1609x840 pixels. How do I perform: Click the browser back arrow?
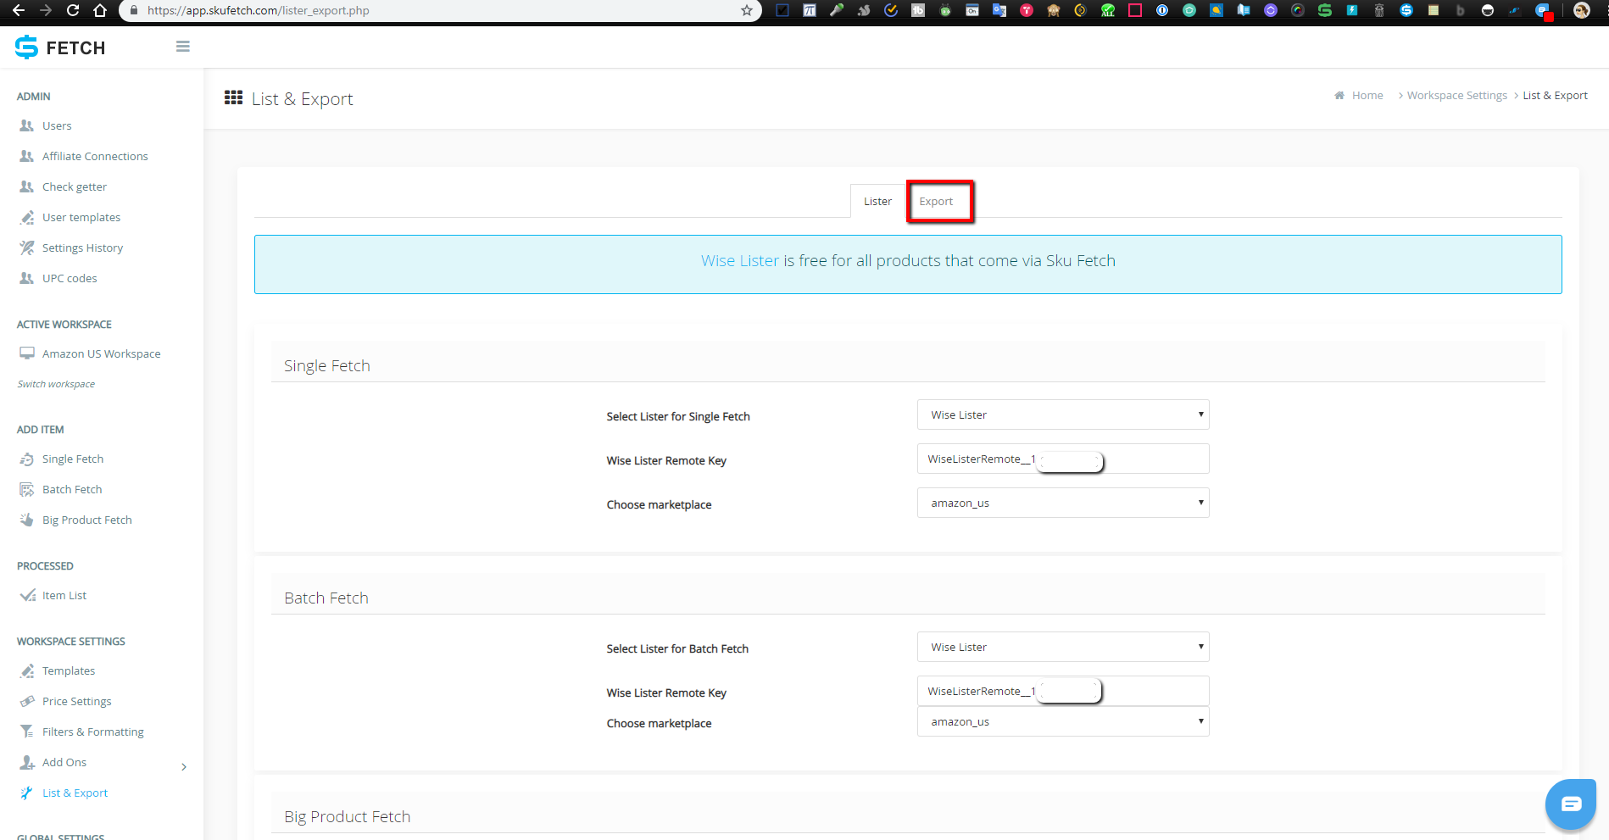point(19,10)
